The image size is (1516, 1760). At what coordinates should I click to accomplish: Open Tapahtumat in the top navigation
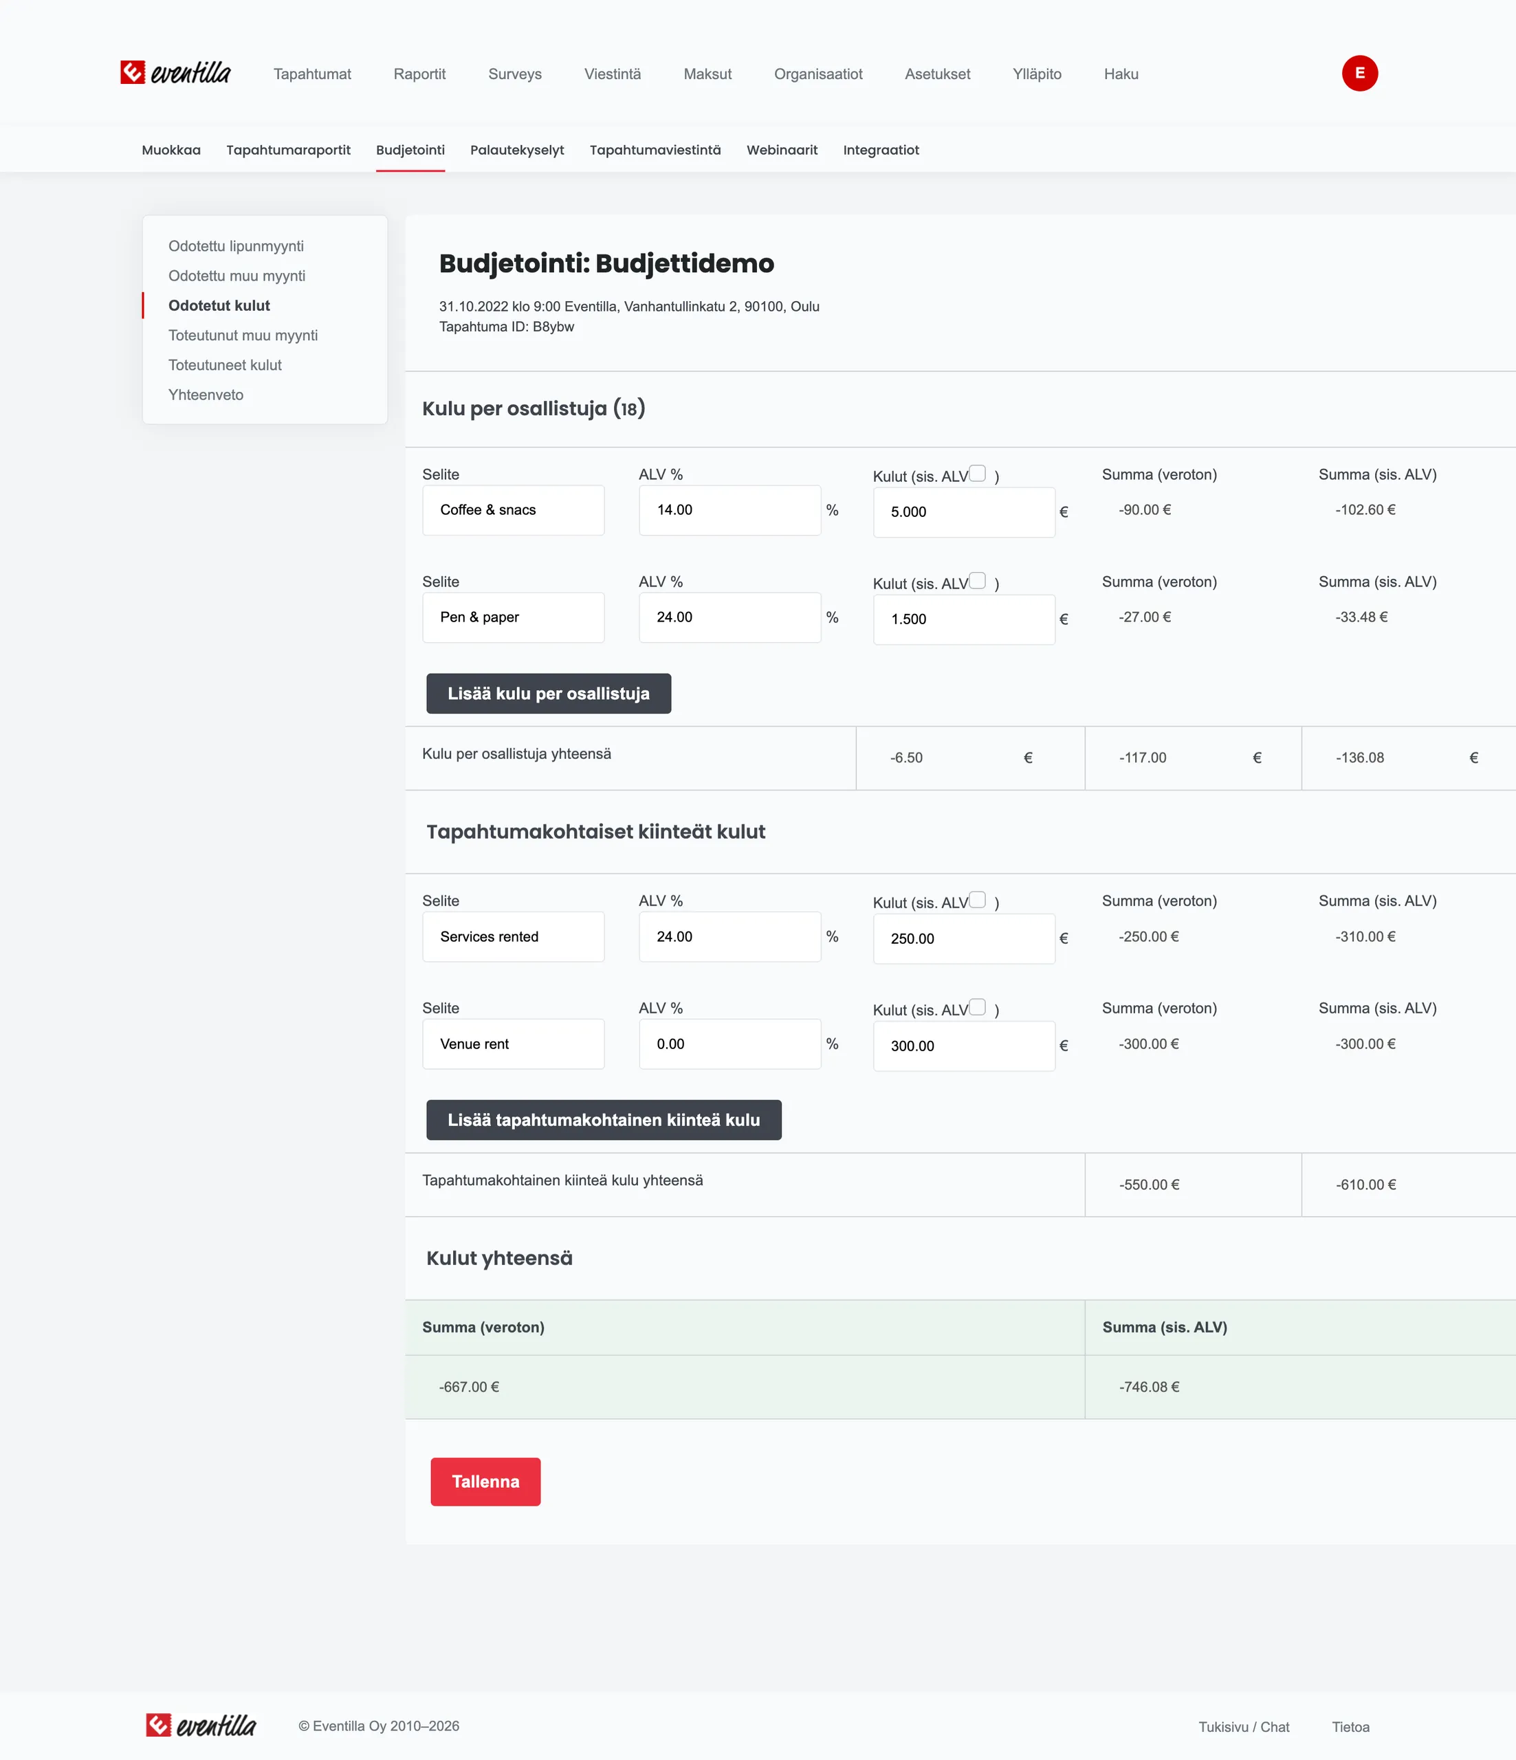tap(313, 74)
